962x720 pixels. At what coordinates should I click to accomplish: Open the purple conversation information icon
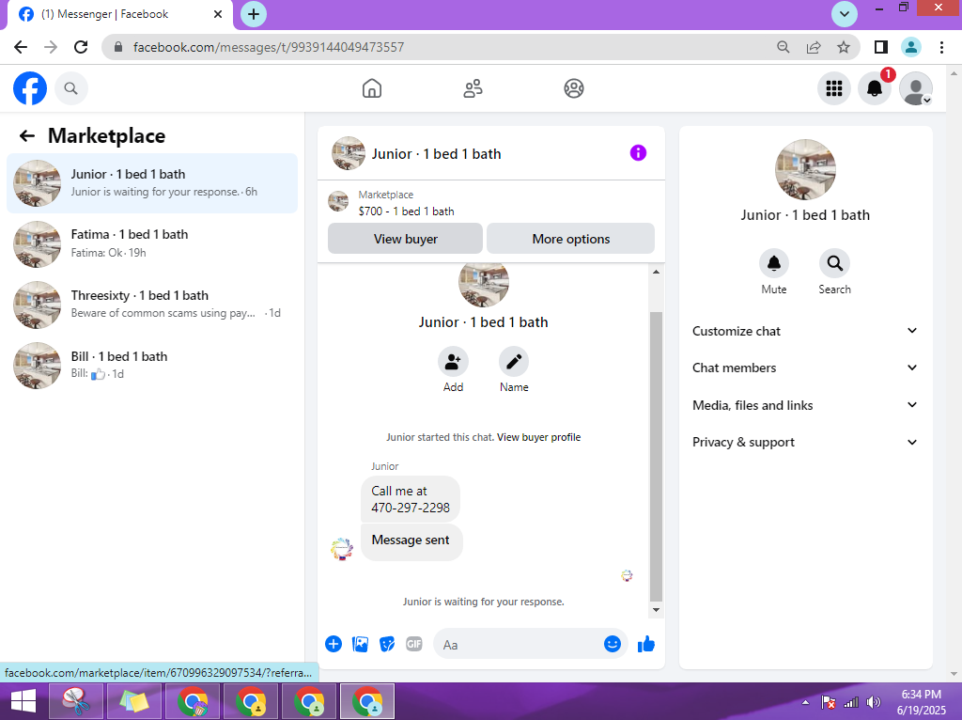pyautogui.click(x=638, y=153)
